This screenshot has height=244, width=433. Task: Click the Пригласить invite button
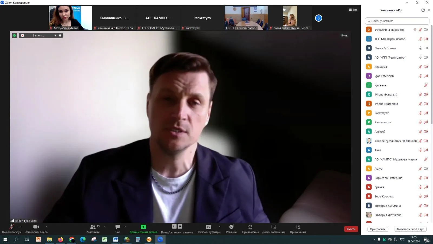378,229
